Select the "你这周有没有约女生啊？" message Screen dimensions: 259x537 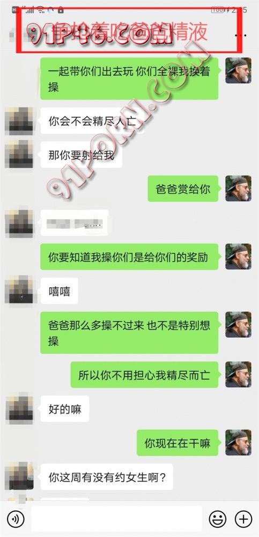[x=107, y=476]
